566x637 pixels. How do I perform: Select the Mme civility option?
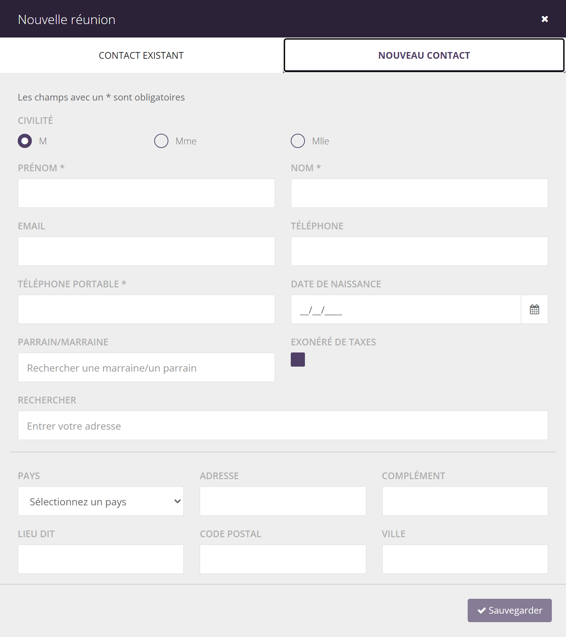161,141
